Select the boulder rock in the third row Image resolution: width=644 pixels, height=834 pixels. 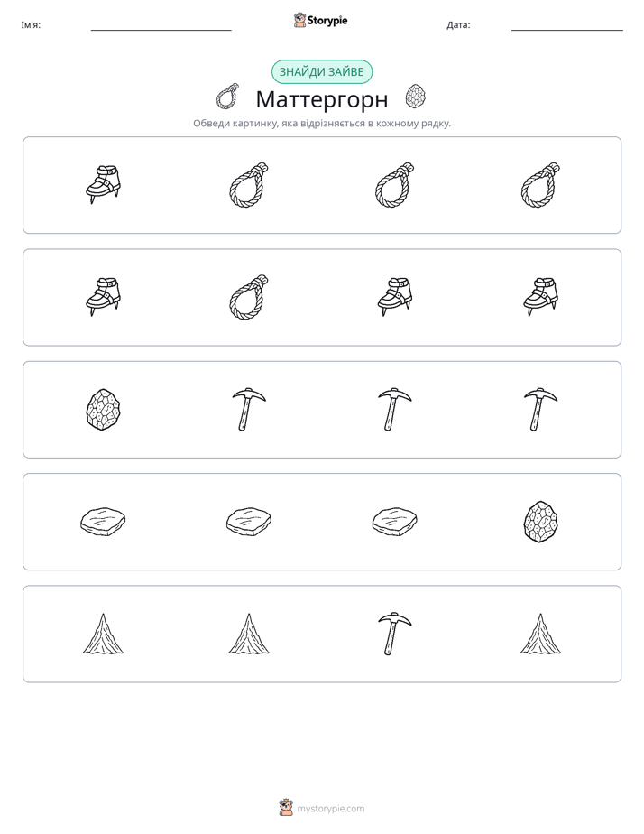tap(103, 409)
